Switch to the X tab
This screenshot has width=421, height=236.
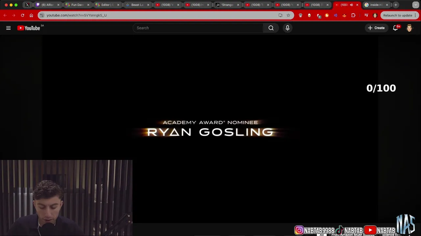coord(27,5)
